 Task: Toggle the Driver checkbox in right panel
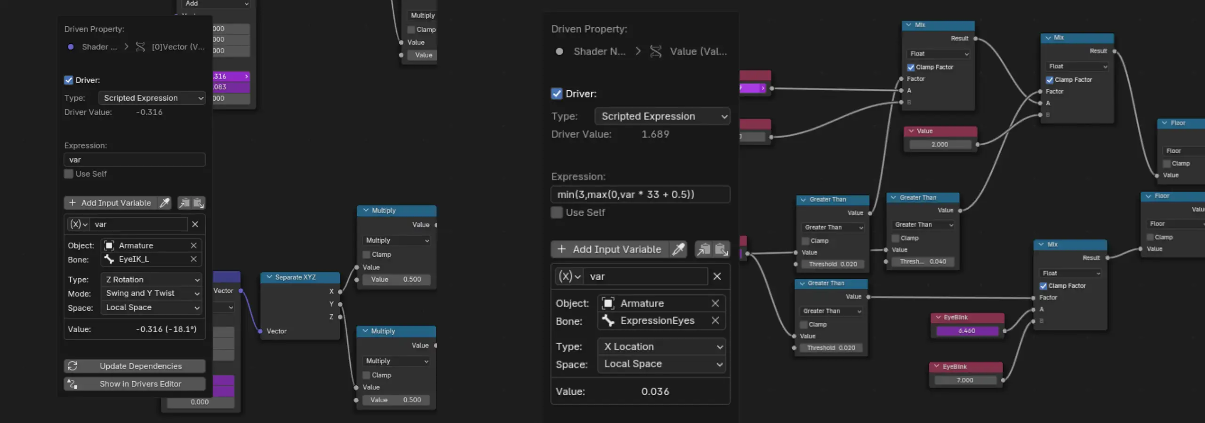[x=557, y=94]
